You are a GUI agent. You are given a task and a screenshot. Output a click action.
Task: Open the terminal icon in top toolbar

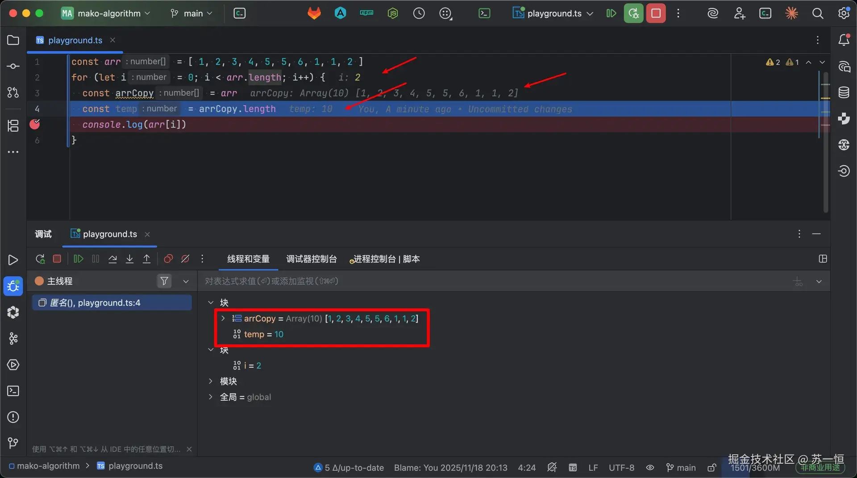point(484,13)
